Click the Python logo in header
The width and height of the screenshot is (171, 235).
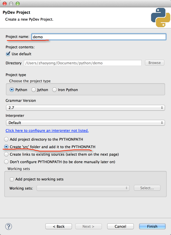[161, 18]
